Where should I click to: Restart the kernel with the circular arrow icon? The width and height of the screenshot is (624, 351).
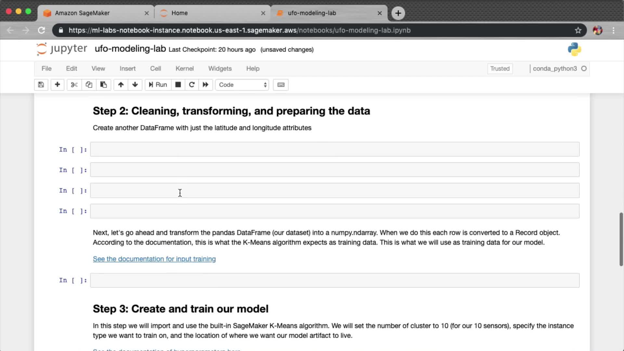[x=192, y=85]
